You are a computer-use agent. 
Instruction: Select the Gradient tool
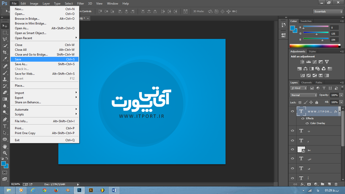coord(5,99)
